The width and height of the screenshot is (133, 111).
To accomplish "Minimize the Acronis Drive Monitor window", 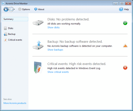I will 116,3.
